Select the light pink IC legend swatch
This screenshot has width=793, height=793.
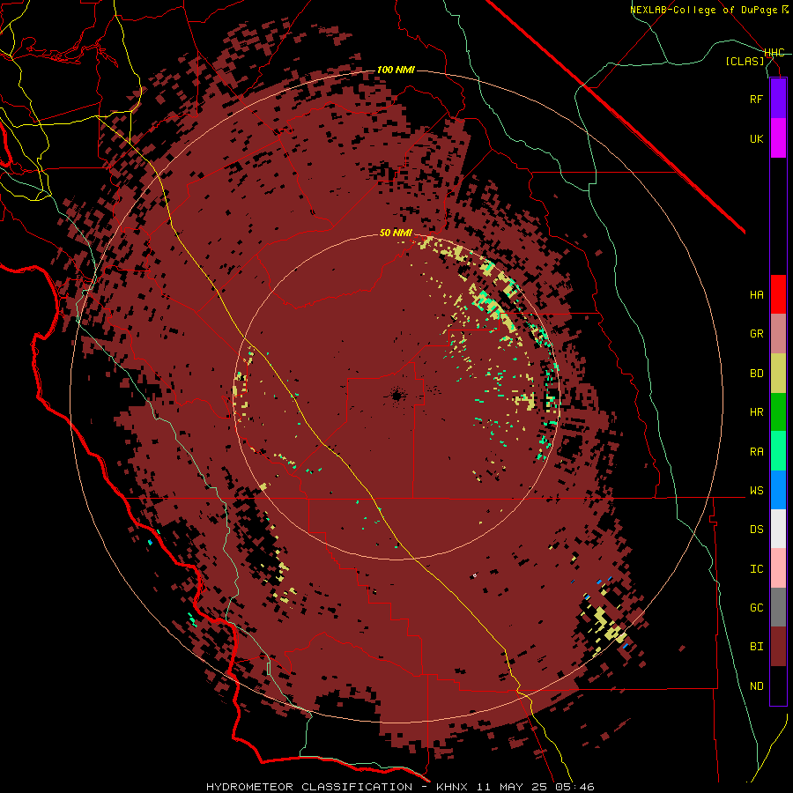(778, 568)
